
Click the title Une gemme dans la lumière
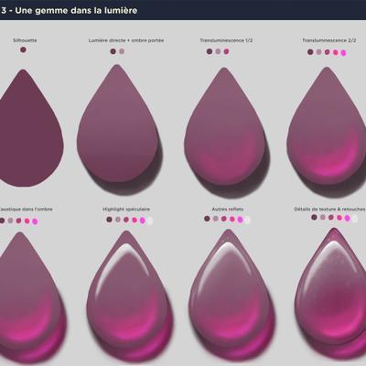[x=76, y=10]
